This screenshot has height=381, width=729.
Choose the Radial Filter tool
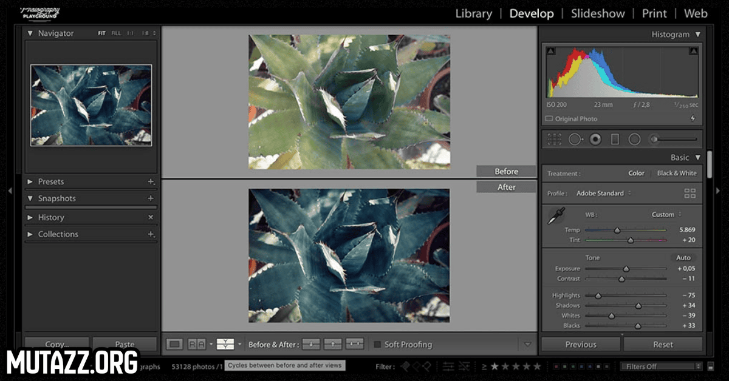pos(634,140)
